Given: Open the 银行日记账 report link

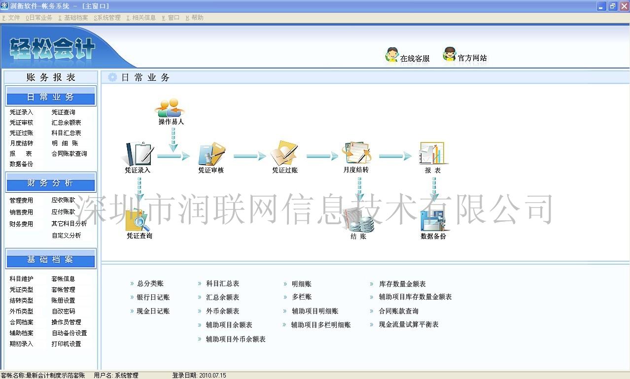Looking at the screenshot, I should coord(153,297).
